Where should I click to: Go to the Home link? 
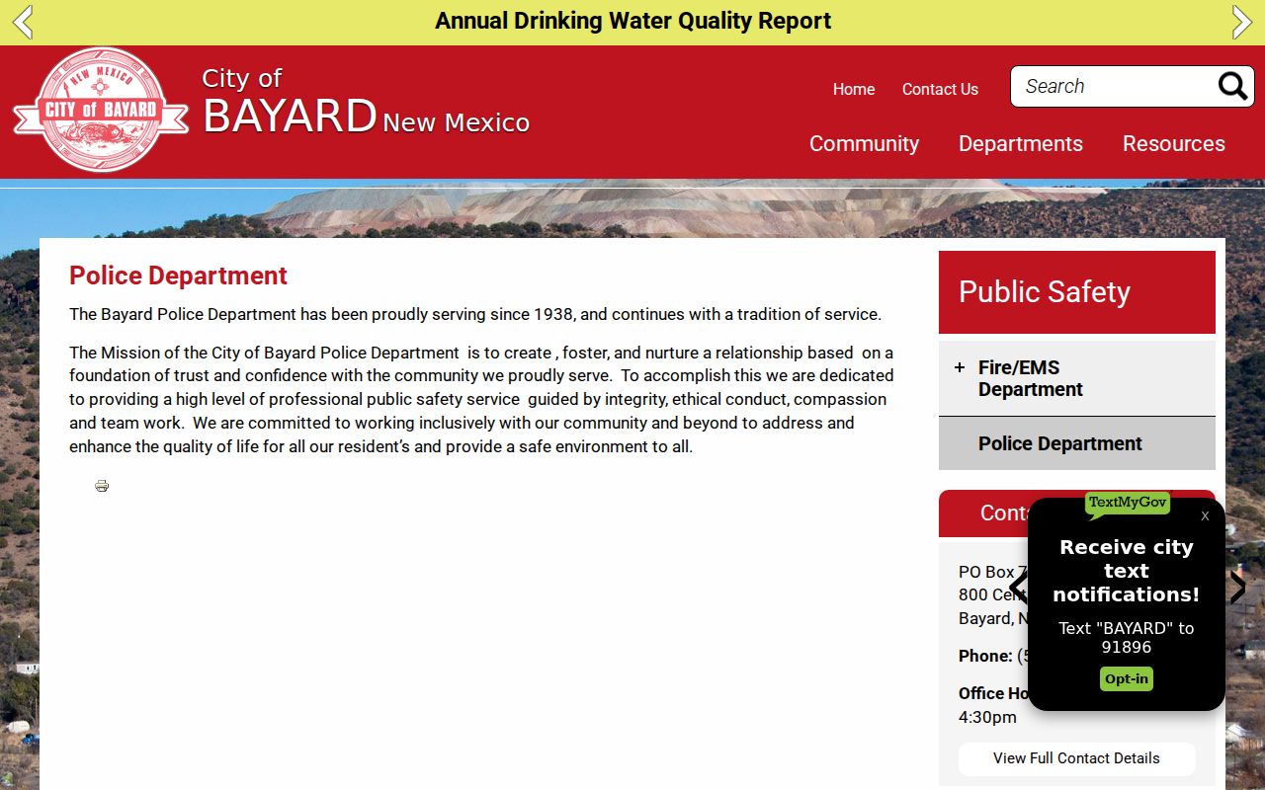(x=854, y=89)
